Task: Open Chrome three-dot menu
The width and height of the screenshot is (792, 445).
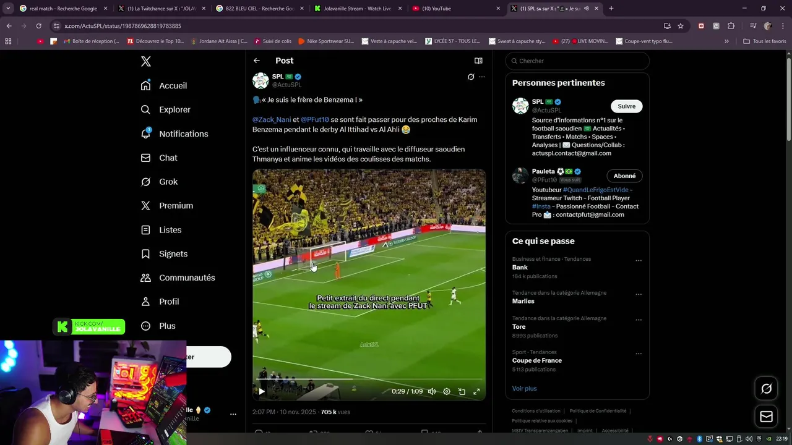Action: (783, 26)
